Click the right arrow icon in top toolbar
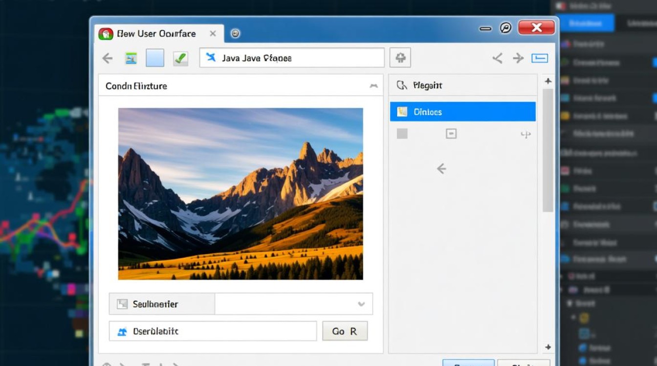This screenshot has height=366, width=657. pyautogui.click(x=518, y=59)
